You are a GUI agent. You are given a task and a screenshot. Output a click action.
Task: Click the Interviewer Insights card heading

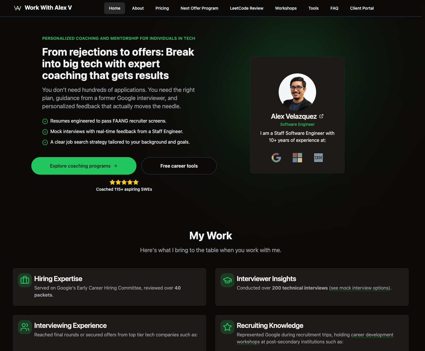tap(266, 279)
